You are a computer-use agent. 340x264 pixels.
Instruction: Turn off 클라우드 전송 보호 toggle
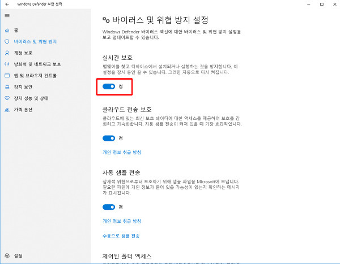click(x=109, y=139)
